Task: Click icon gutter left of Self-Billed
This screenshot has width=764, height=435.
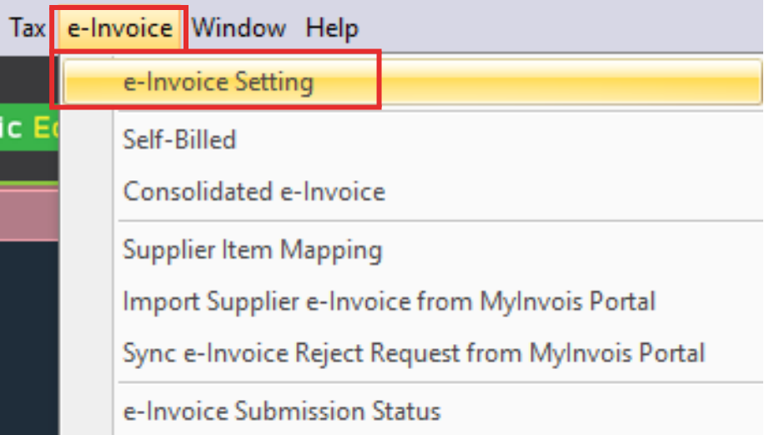Action: [86, 139]
